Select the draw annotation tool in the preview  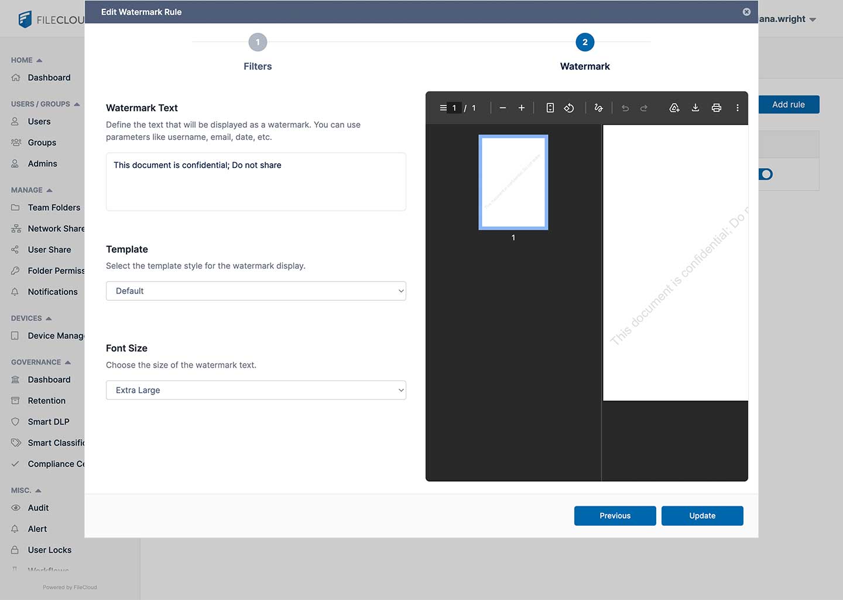[x=598, y=108]
